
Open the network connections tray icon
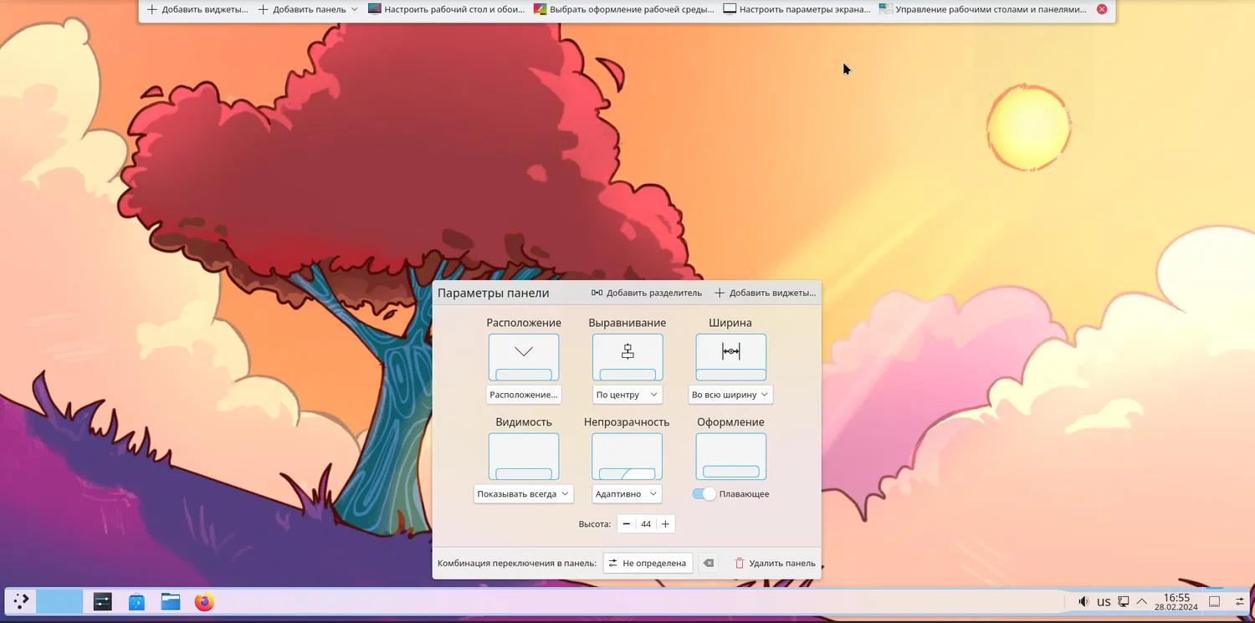pyautogui.click(x=1124, y=601)
